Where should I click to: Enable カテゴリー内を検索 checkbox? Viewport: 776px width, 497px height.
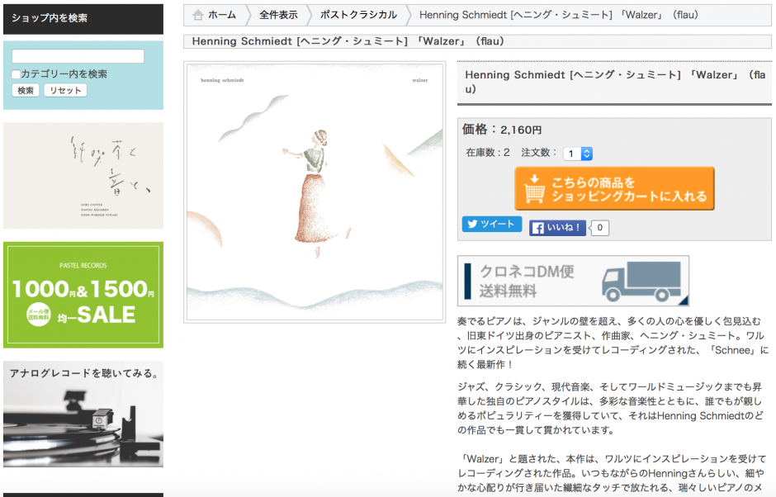click(16, 74)
